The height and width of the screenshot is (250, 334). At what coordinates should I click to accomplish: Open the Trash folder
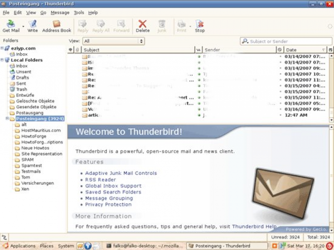pyautogui.click(x=19, y=89)
